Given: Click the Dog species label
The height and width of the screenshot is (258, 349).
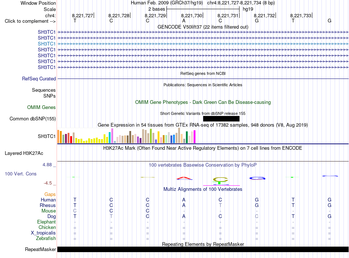Looking at the screenshot, I should tap(51, 217).
